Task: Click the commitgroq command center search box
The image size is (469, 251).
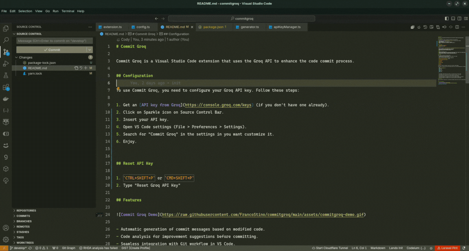Action: pos(241,19)
